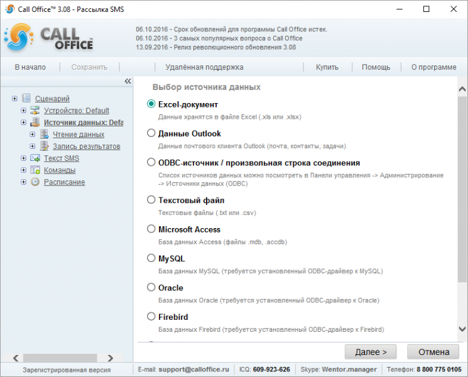This screenshot has width=468, height=377.
Task: Click the Call Office logo in header
Action: [x=48, y=38]
